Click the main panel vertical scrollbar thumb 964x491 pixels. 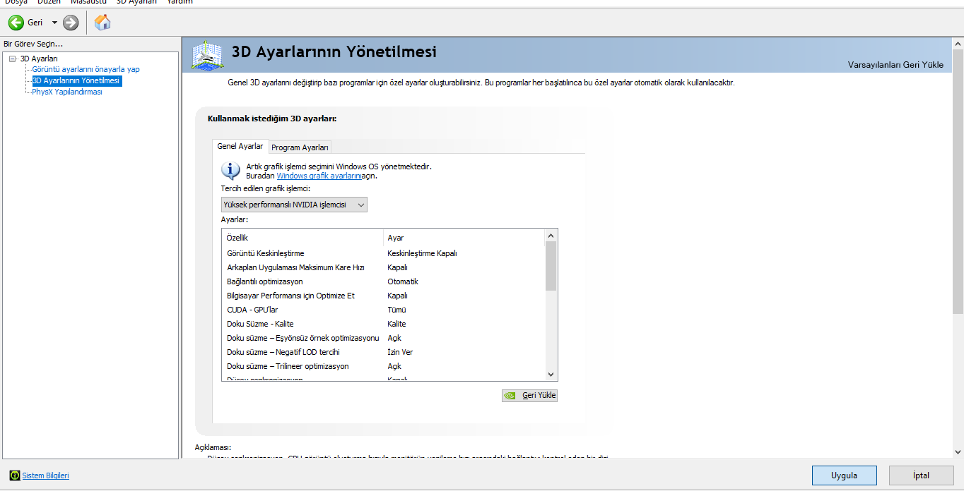click(958, 181)
